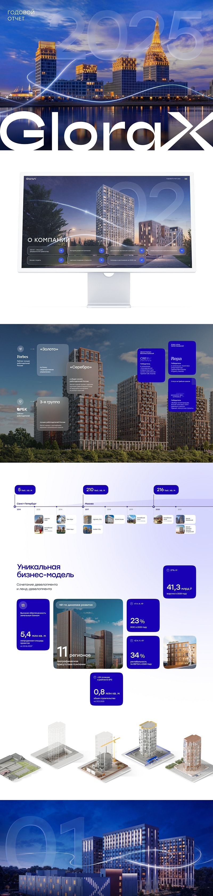The image size is (213, 896).
Task: Open the '23% ROIC в 2025 году' card
Action: pos(143,615)
